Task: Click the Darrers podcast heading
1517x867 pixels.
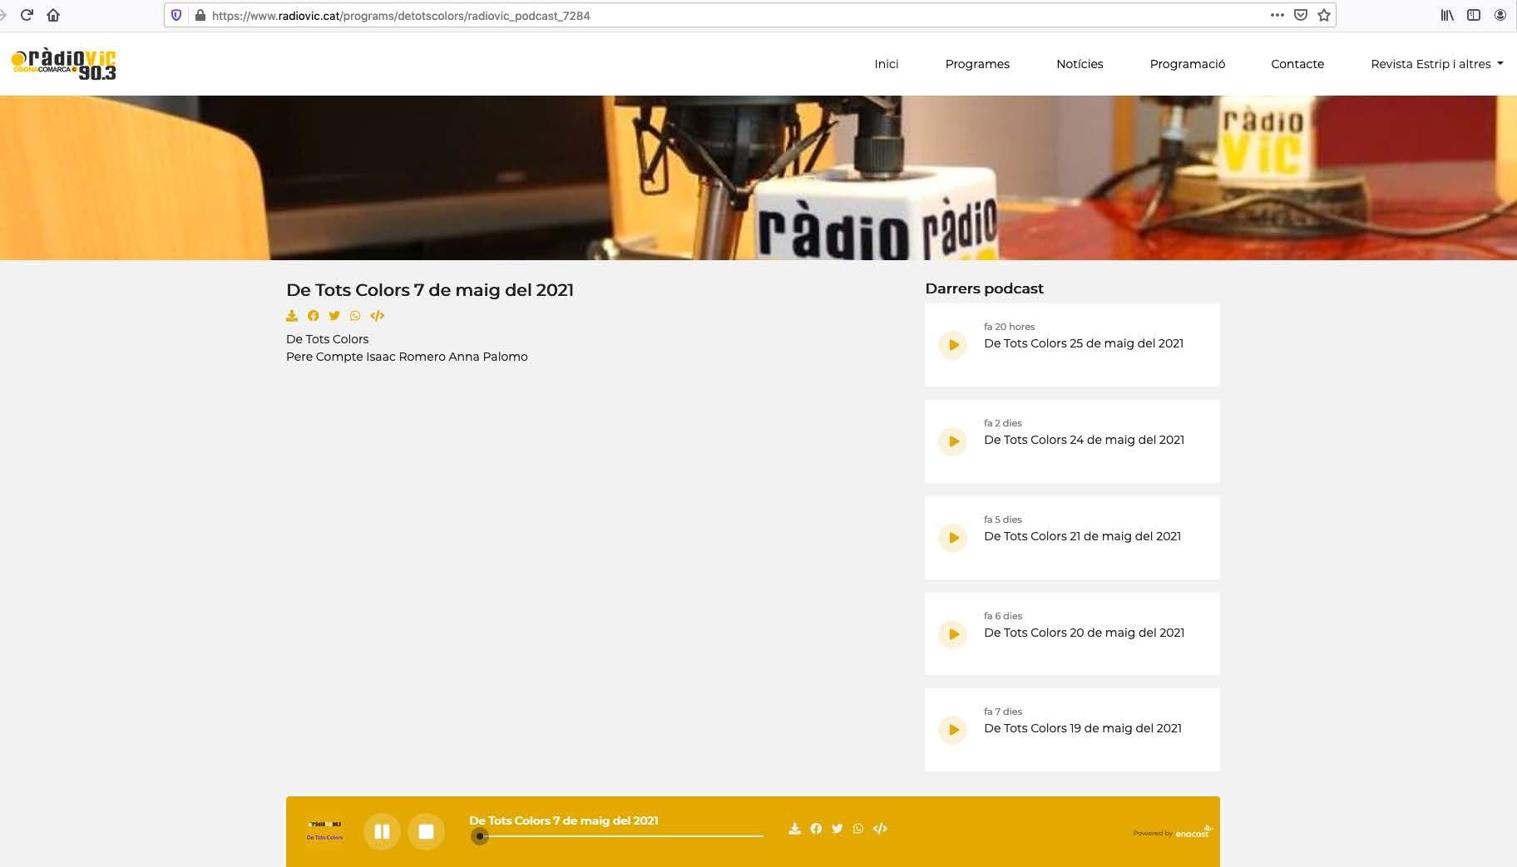Action: (x=984, y=288)
